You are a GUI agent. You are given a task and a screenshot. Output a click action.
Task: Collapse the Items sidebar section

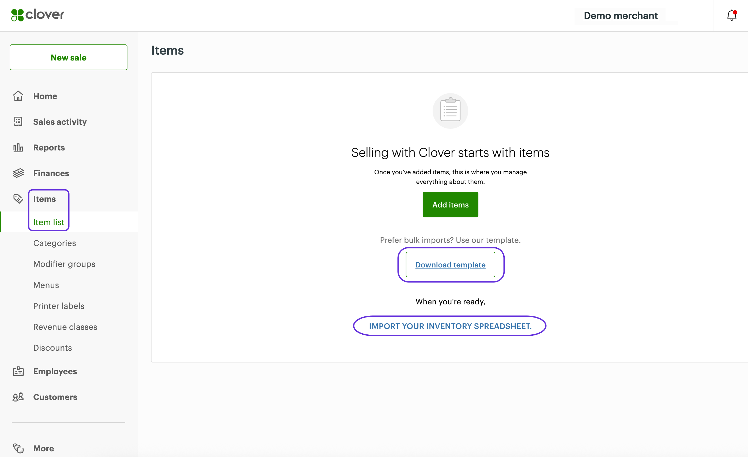point(44,199)
